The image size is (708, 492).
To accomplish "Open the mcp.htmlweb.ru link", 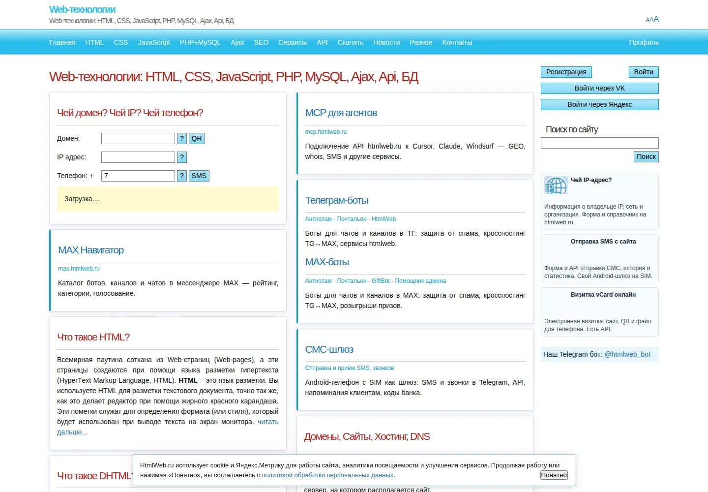I will [x=326, y=132].
